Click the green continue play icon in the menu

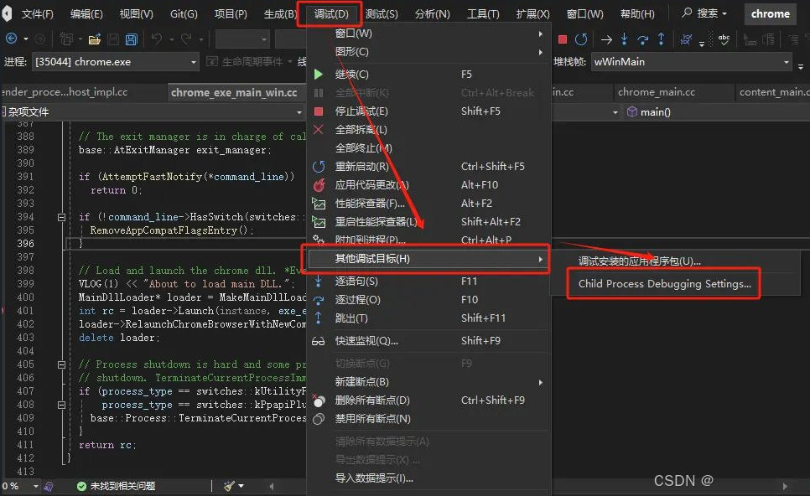pos(319,75)
